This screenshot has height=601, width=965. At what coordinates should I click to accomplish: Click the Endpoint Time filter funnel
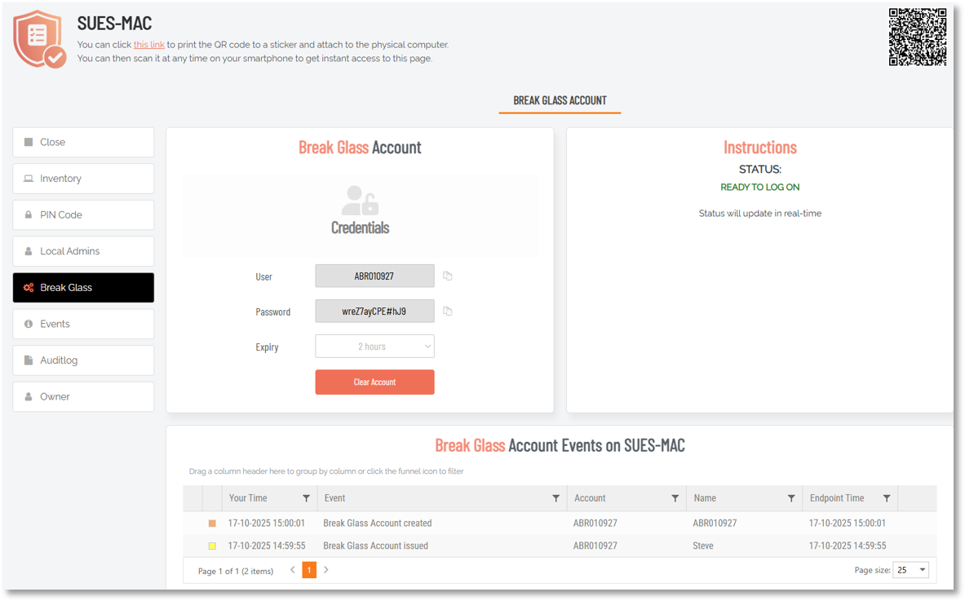tap(886, 498)
